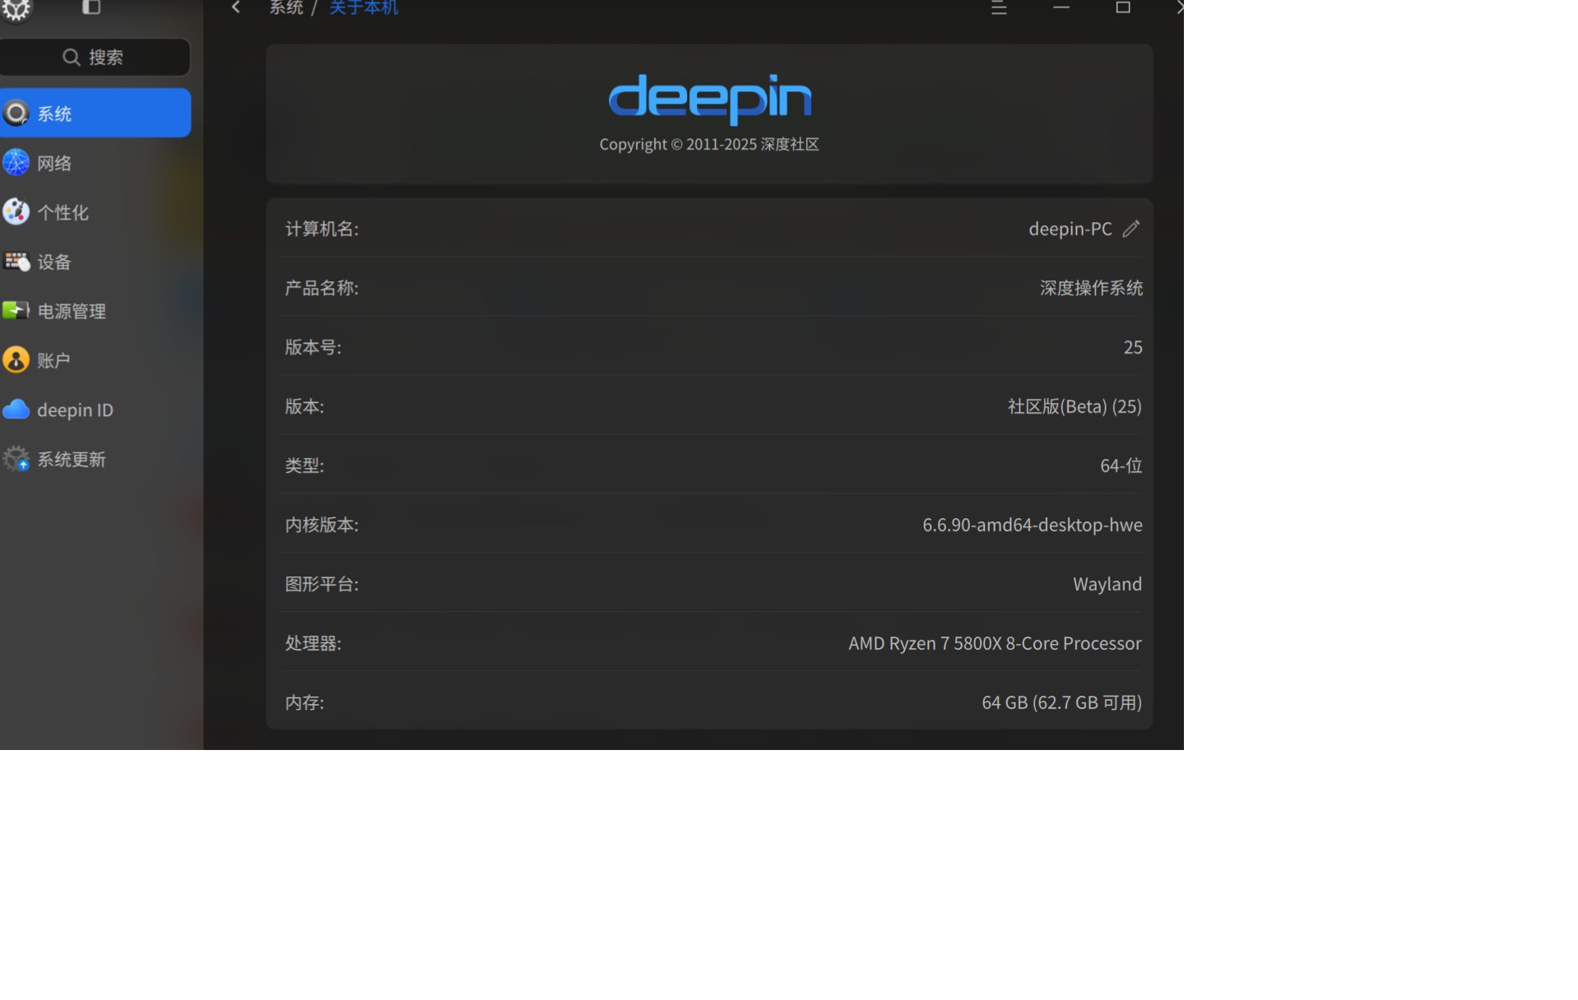Click the control center gear icon
Screen dimensions: 1578x1000
(16, 9)
